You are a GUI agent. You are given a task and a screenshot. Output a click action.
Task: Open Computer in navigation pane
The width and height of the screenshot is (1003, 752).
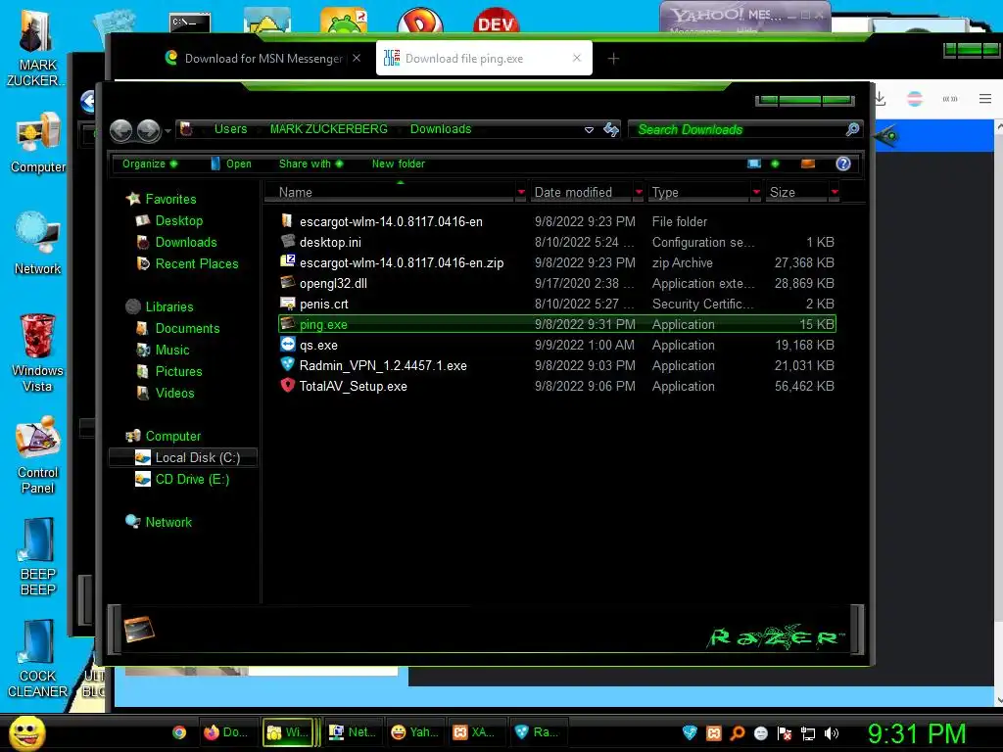tap(172, 436)
